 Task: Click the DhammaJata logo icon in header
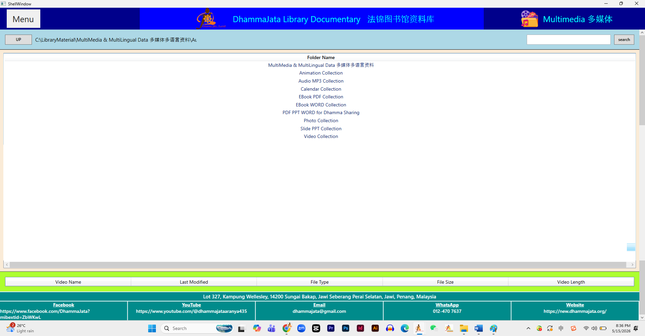click(x=210, y=19)
